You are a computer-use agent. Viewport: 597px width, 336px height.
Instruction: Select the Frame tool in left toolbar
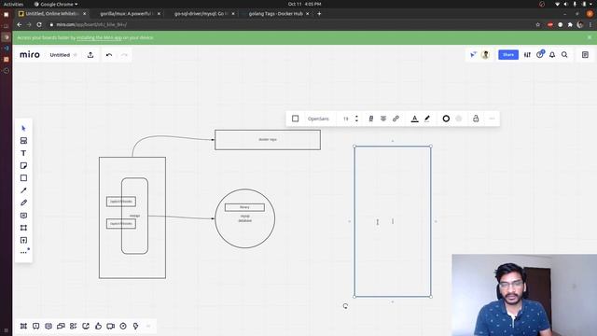(x=23, y=228)
